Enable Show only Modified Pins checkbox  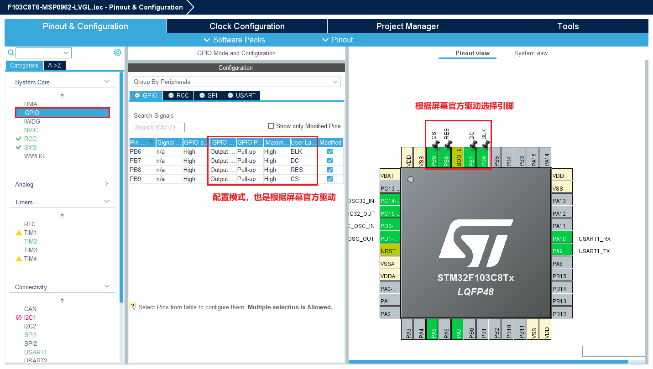point(271,126)
